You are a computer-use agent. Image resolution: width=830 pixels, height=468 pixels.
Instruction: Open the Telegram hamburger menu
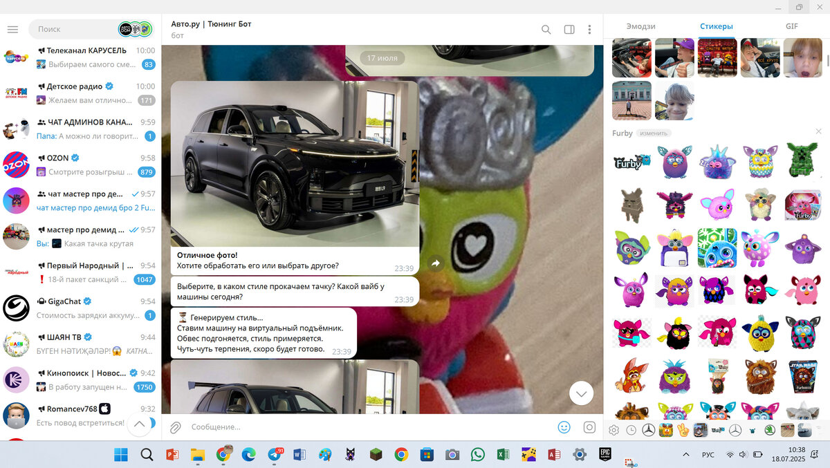[12, 29]
